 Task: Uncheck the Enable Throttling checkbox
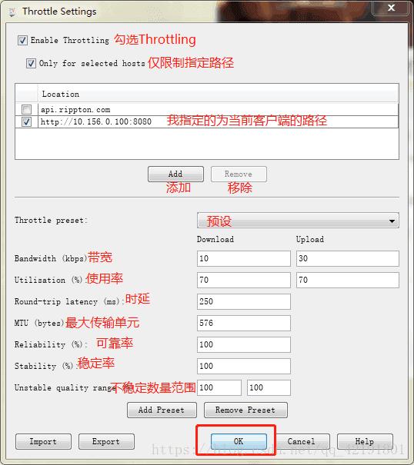[x=22, y=40]
